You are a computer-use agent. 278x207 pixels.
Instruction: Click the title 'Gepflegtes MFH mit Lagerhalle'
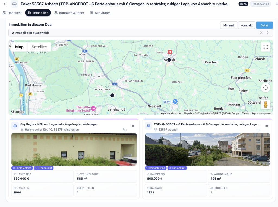[x=58, y=124]
